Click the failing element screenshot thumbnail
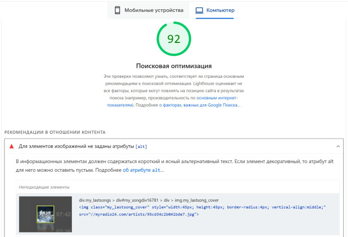348x237 pixels. [x=45, y=215]
